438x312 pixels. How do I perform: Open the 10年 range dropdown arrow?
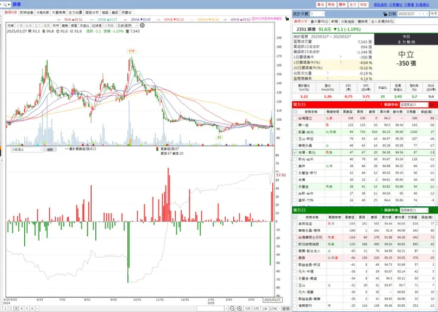[x=279, y=308]
